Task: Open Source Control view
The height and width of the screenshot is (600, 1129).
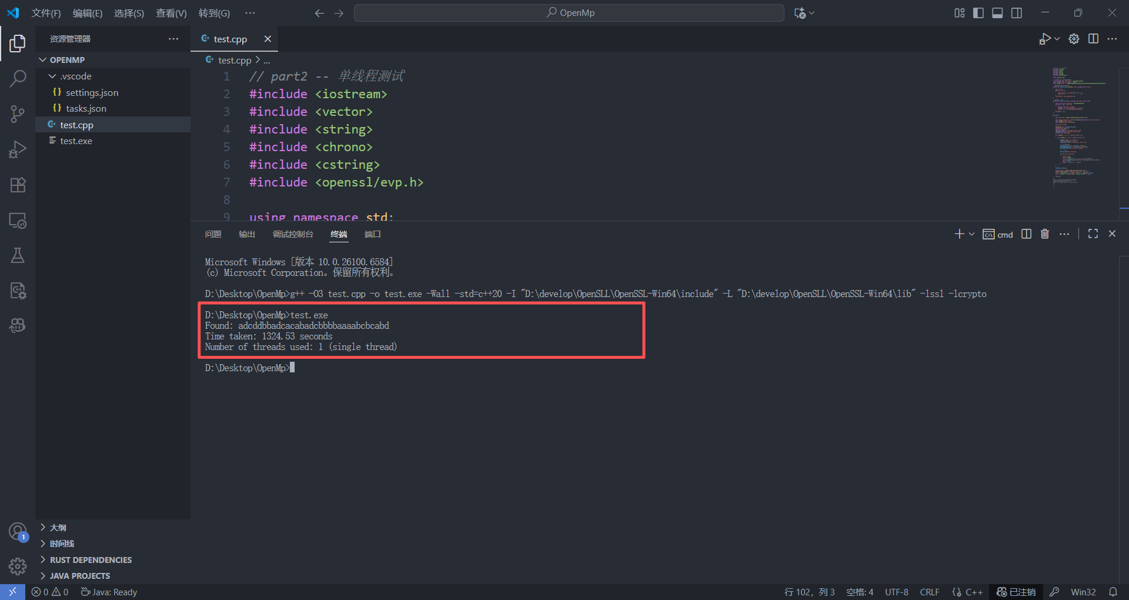Action: click(18, 114)
